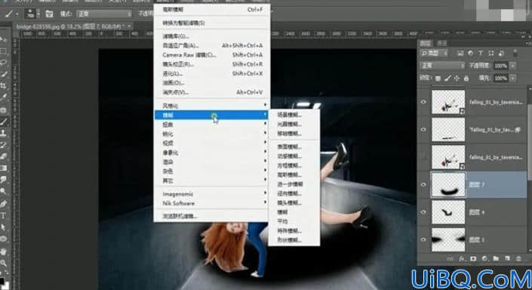Select the Rectangular Marquee tool

pyautogui.click(x=3, y=51)
